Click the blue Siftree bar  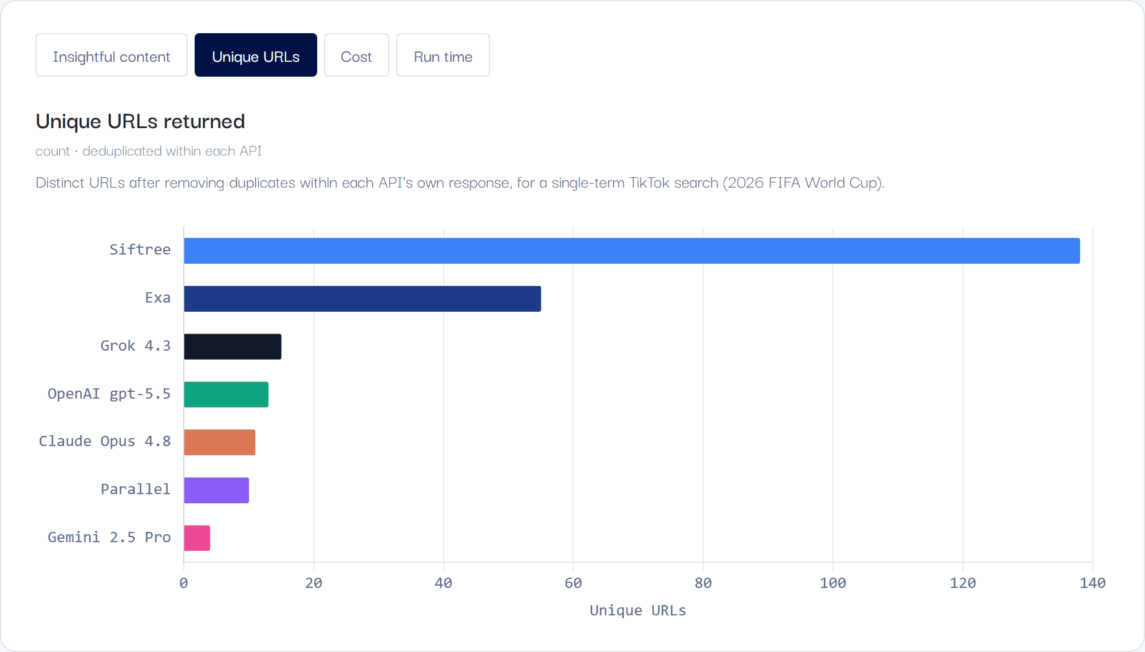point(632,251)
